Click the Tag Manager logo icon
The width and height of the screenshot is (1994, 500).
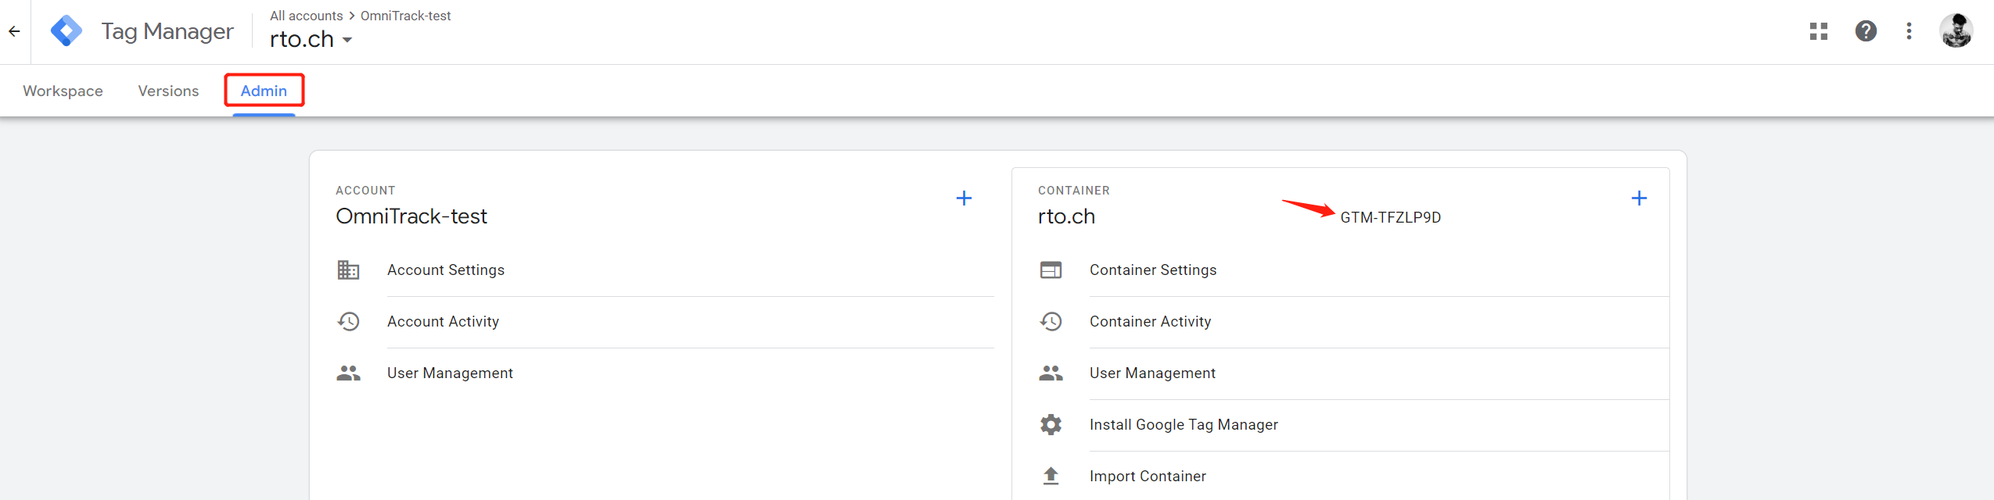pos(66,31)
